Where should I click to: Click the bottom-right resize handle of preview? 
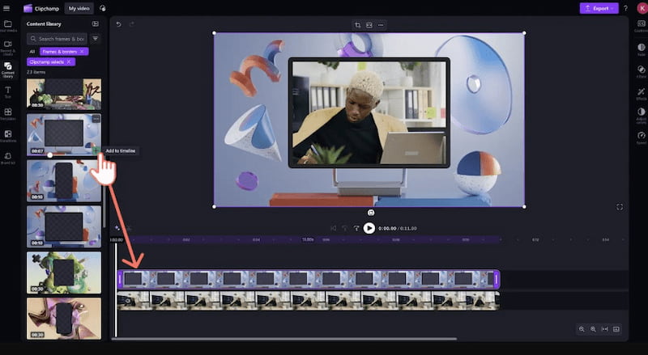tap(524, 207)
